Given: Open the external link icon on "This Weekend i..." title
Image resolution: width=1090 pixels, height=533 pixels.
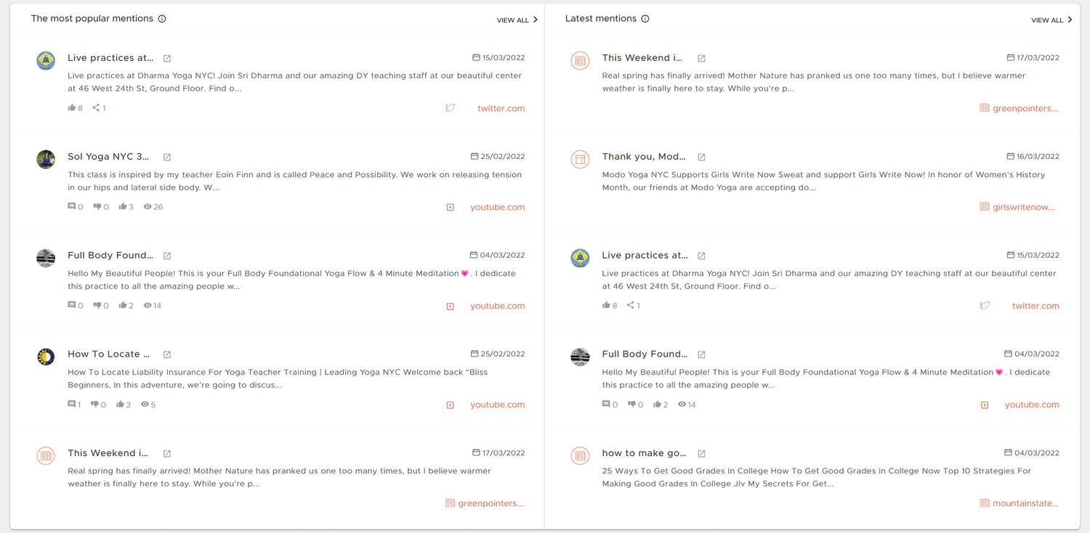Looking at the screenshot, I should coord(701,57).
